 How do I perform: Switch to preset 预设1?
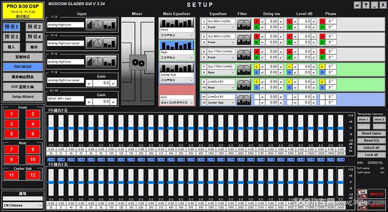11,27
